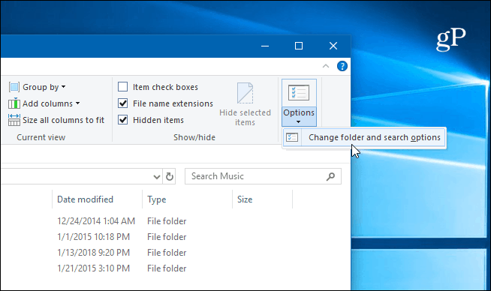Click the Size all columns icon
The width and height of the screenshot is (491, 291).
click(x=14, y=120)
